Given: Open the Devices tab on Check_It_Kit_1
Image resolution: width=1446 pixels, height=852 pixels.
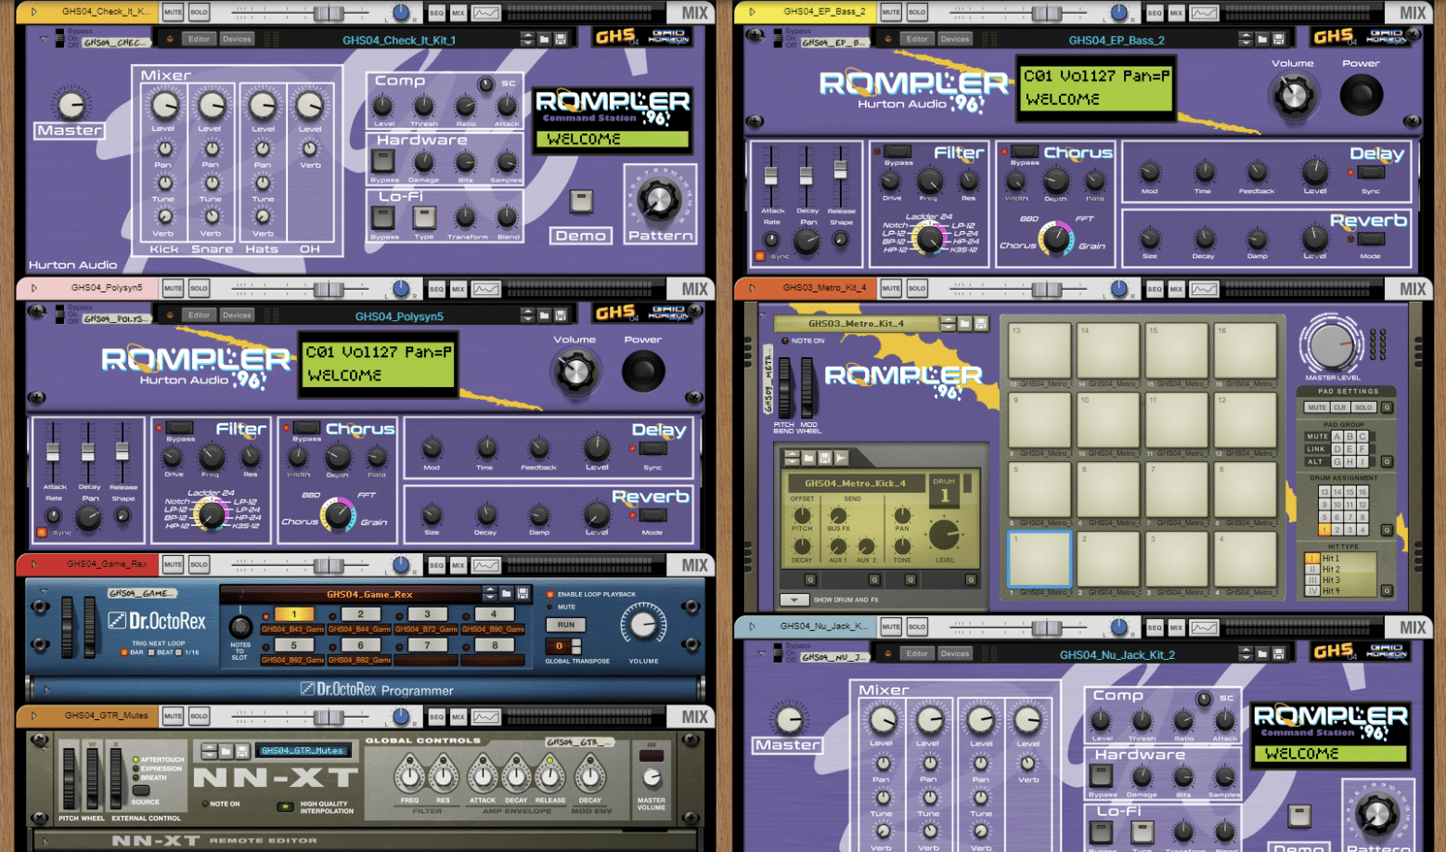Looking at the screenshot, I should [237, 39].
